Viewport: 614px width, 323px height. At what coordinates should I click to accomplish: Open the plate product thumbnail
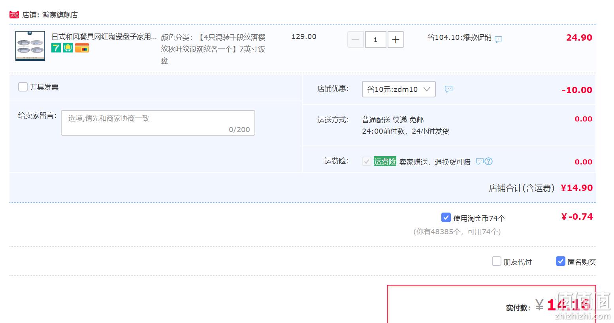(x=30, y=46)
